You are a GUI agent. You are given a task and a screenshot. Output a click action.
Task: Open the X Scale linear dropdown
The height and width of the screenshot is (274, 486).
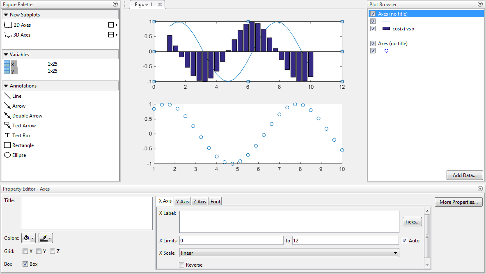tap(289, 253)
